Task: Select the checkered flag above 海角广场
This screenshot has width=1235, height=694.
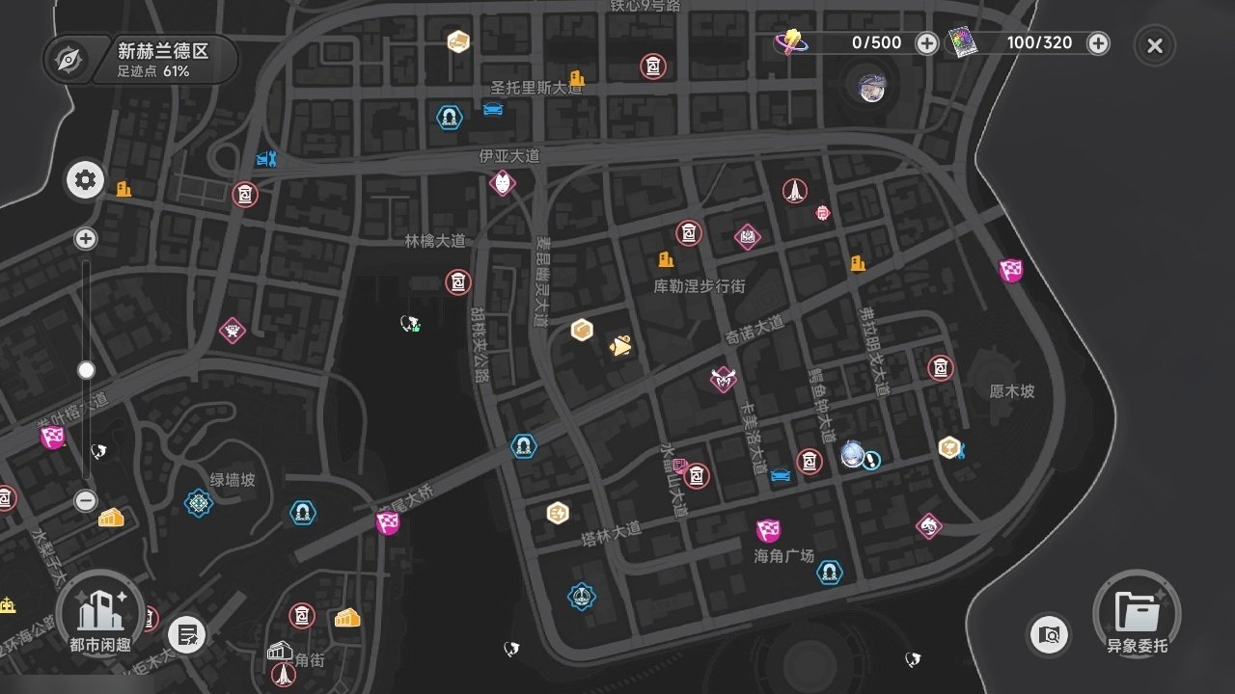Action: (x=768, y=530)
